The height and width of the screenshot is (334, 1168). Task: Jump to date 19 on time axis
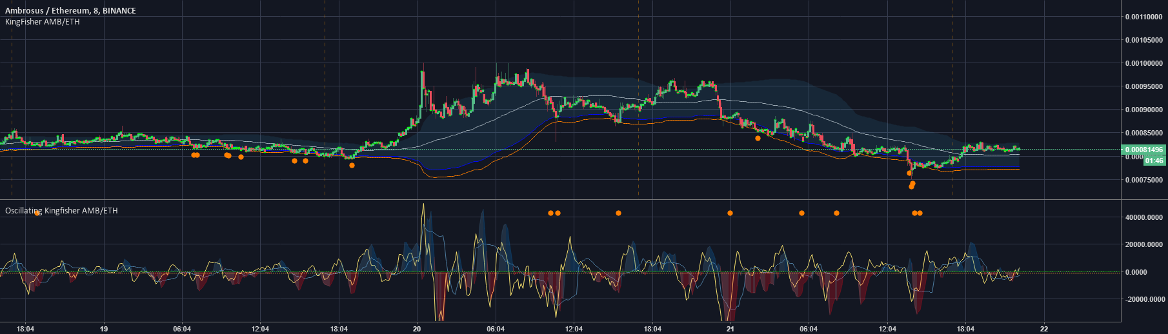pos(104,329)
